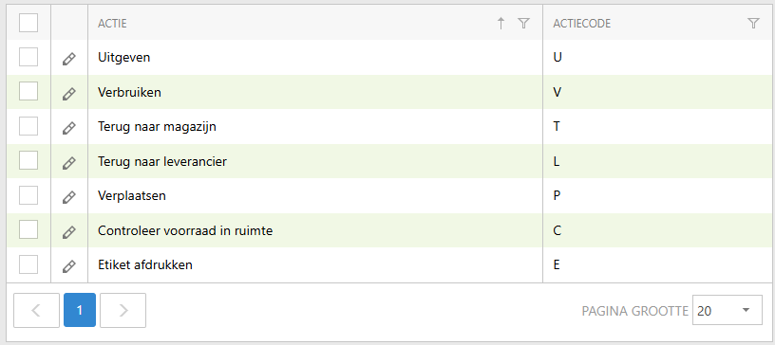775x345 pixels.
Task: Edit the Uitgeven row with pencil icon
Action: tap(69, 59)
